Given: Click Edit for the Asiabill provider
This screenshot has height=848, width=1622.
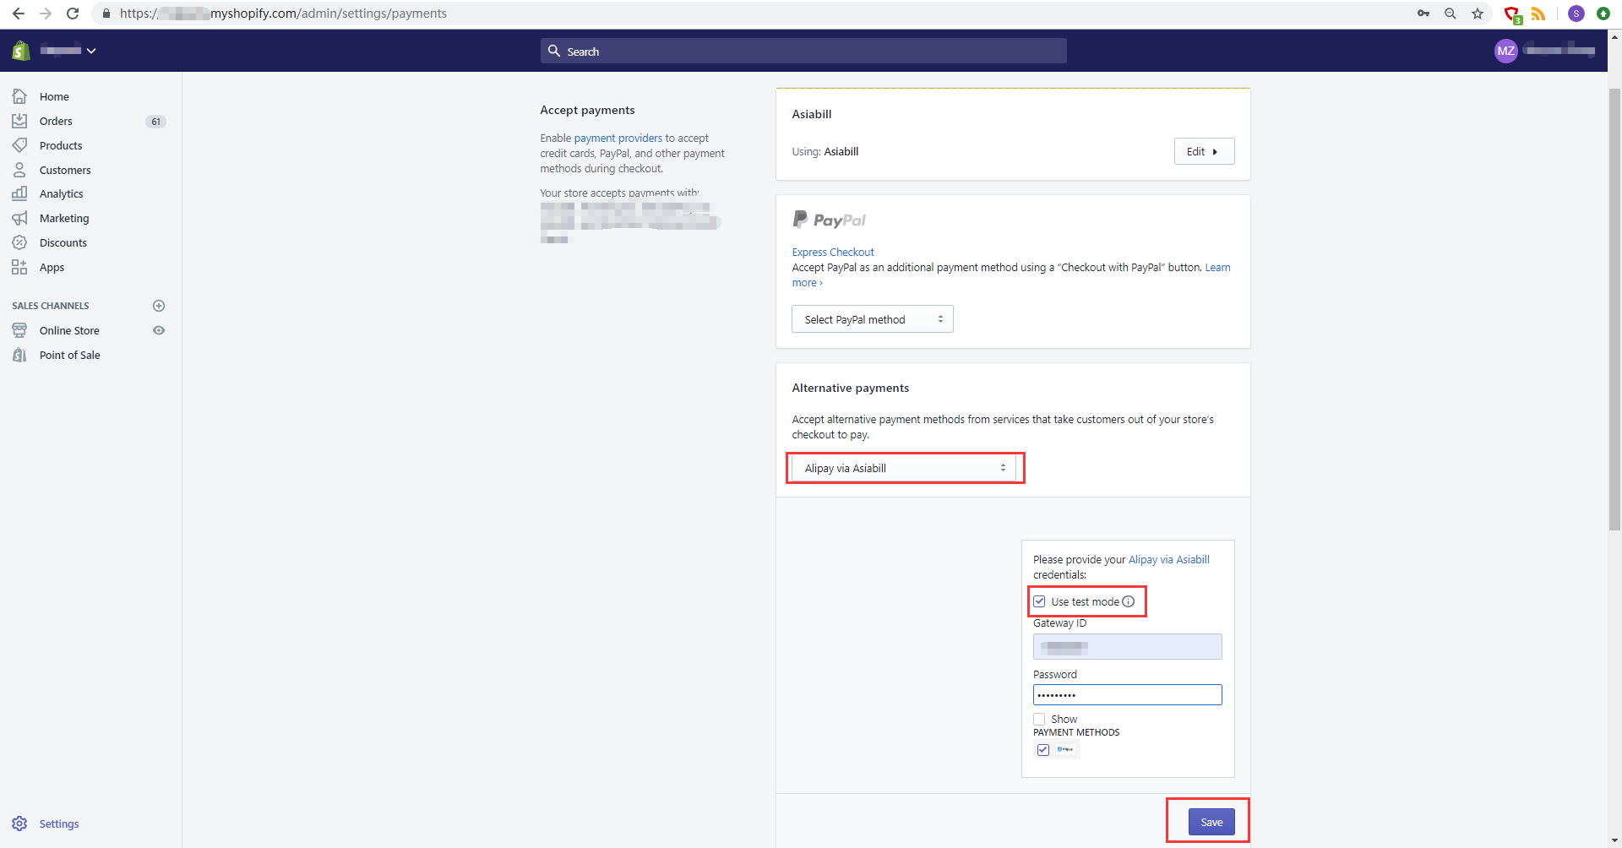Looking at the screenshot, I should point(1204,151).
